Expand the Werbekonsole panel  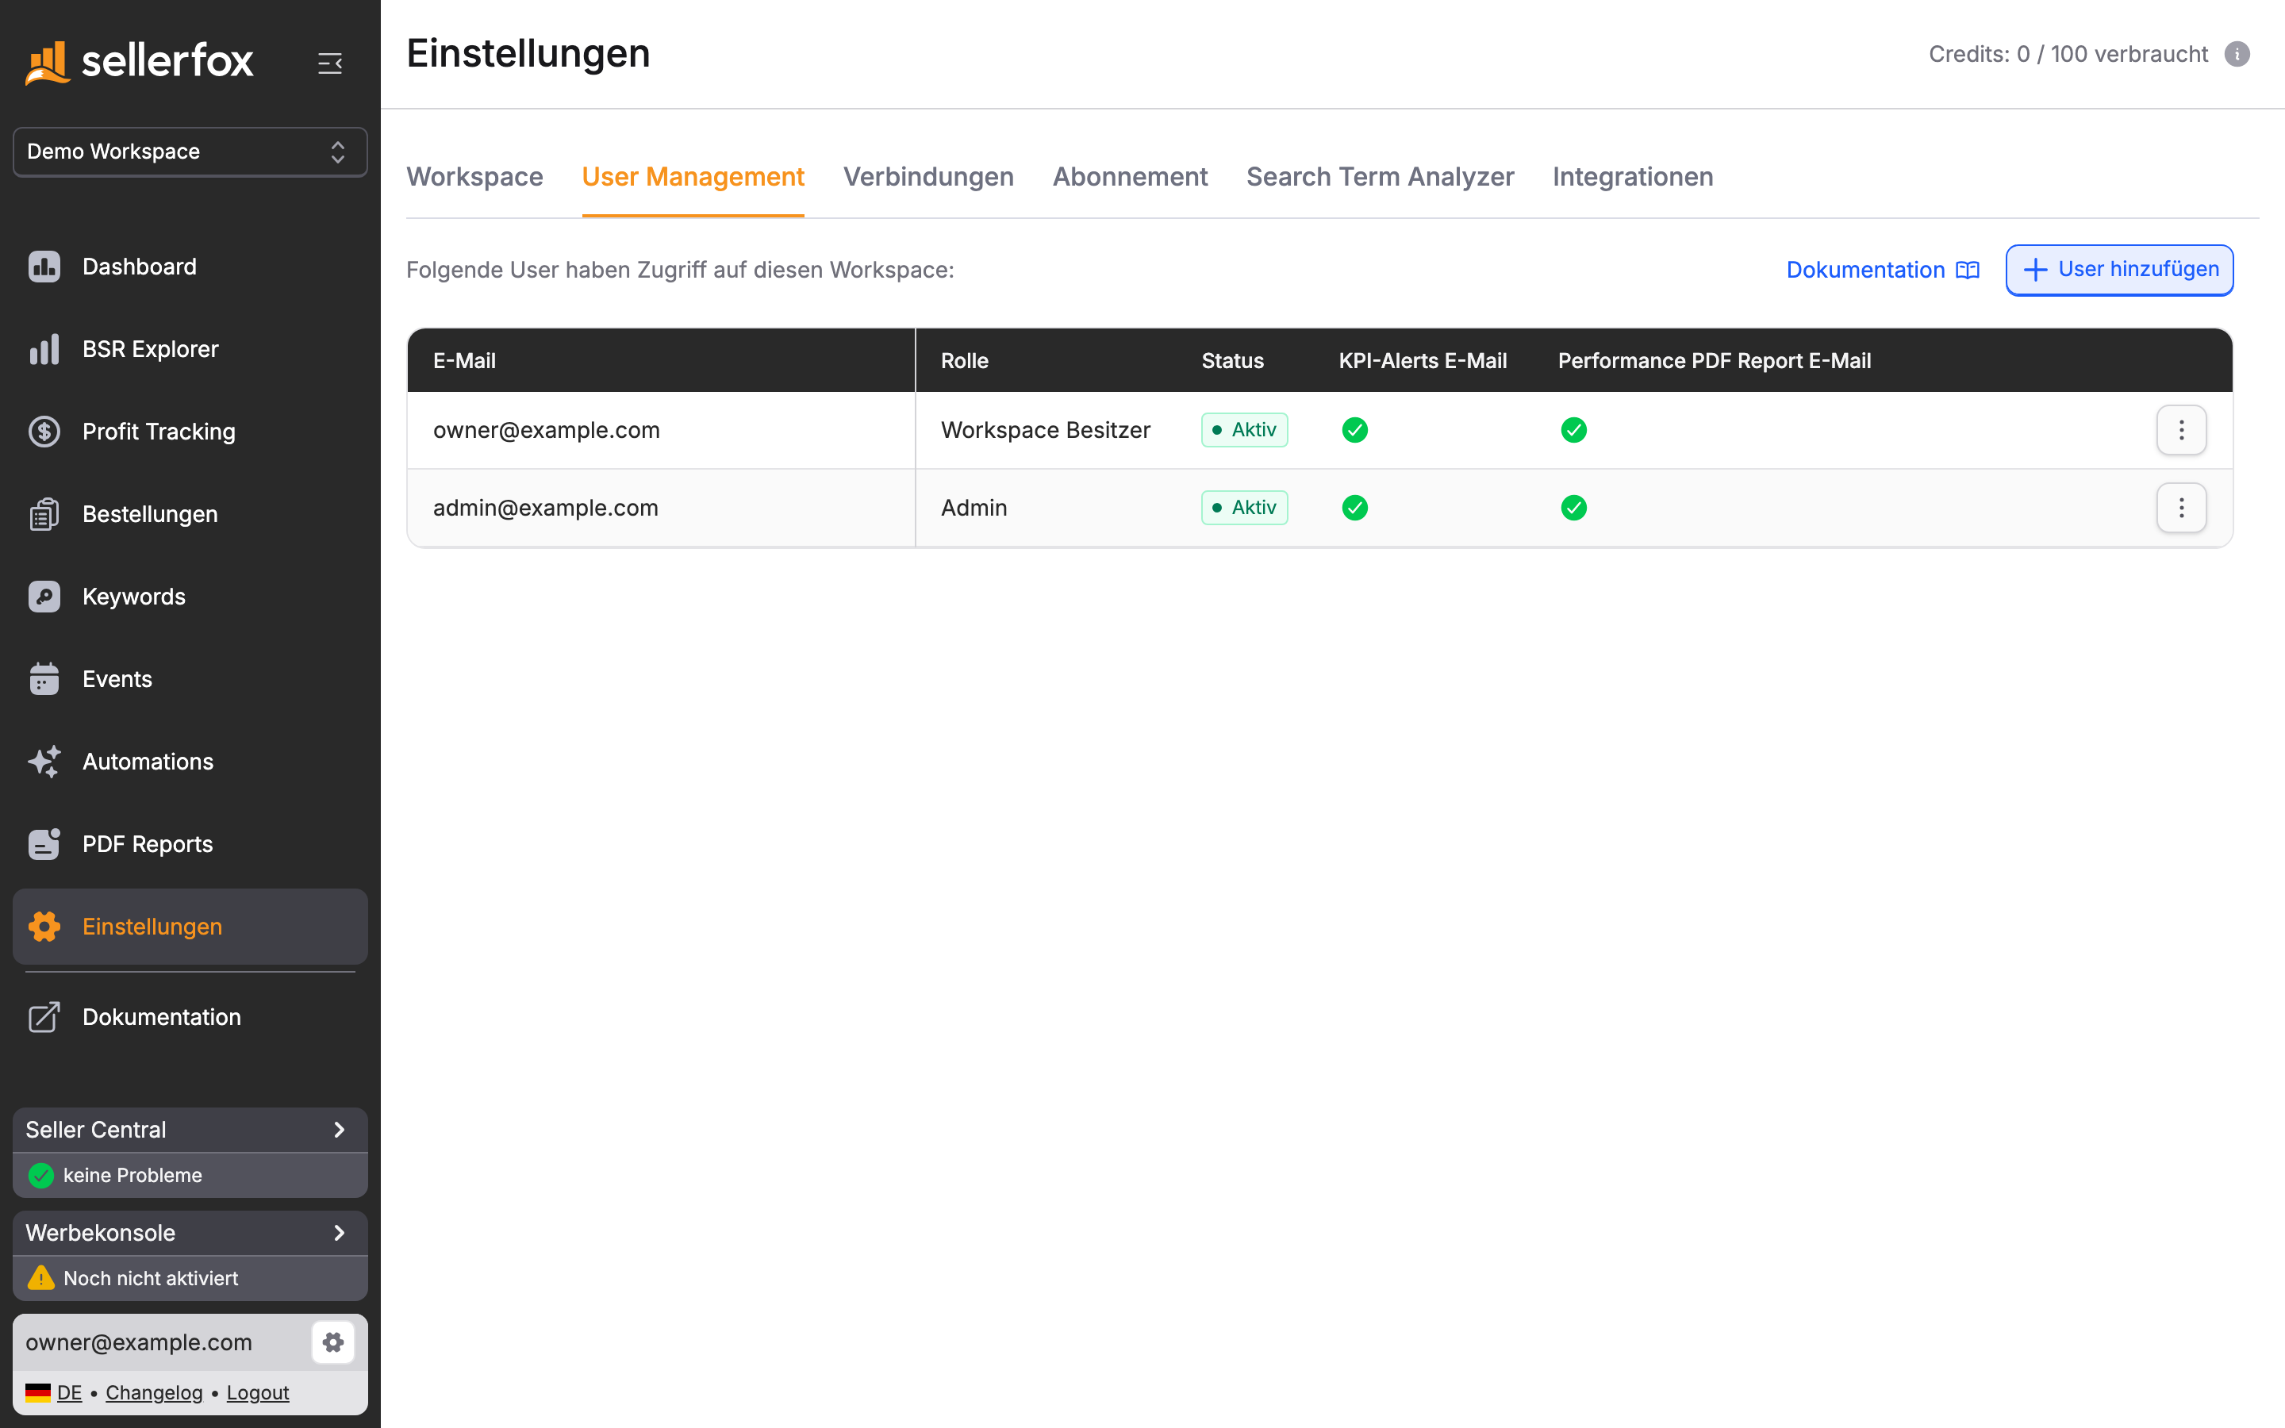pos(190,1233)
